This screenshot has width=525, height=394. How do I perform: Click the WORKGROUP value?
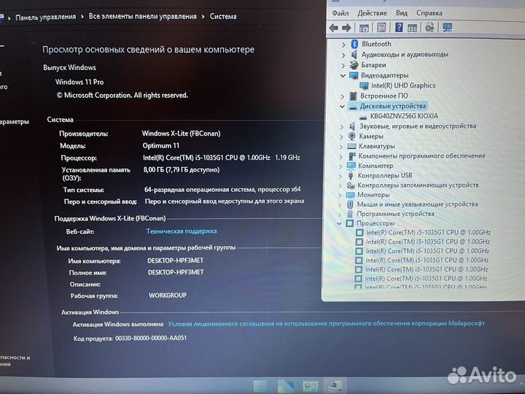coord(168,295)
